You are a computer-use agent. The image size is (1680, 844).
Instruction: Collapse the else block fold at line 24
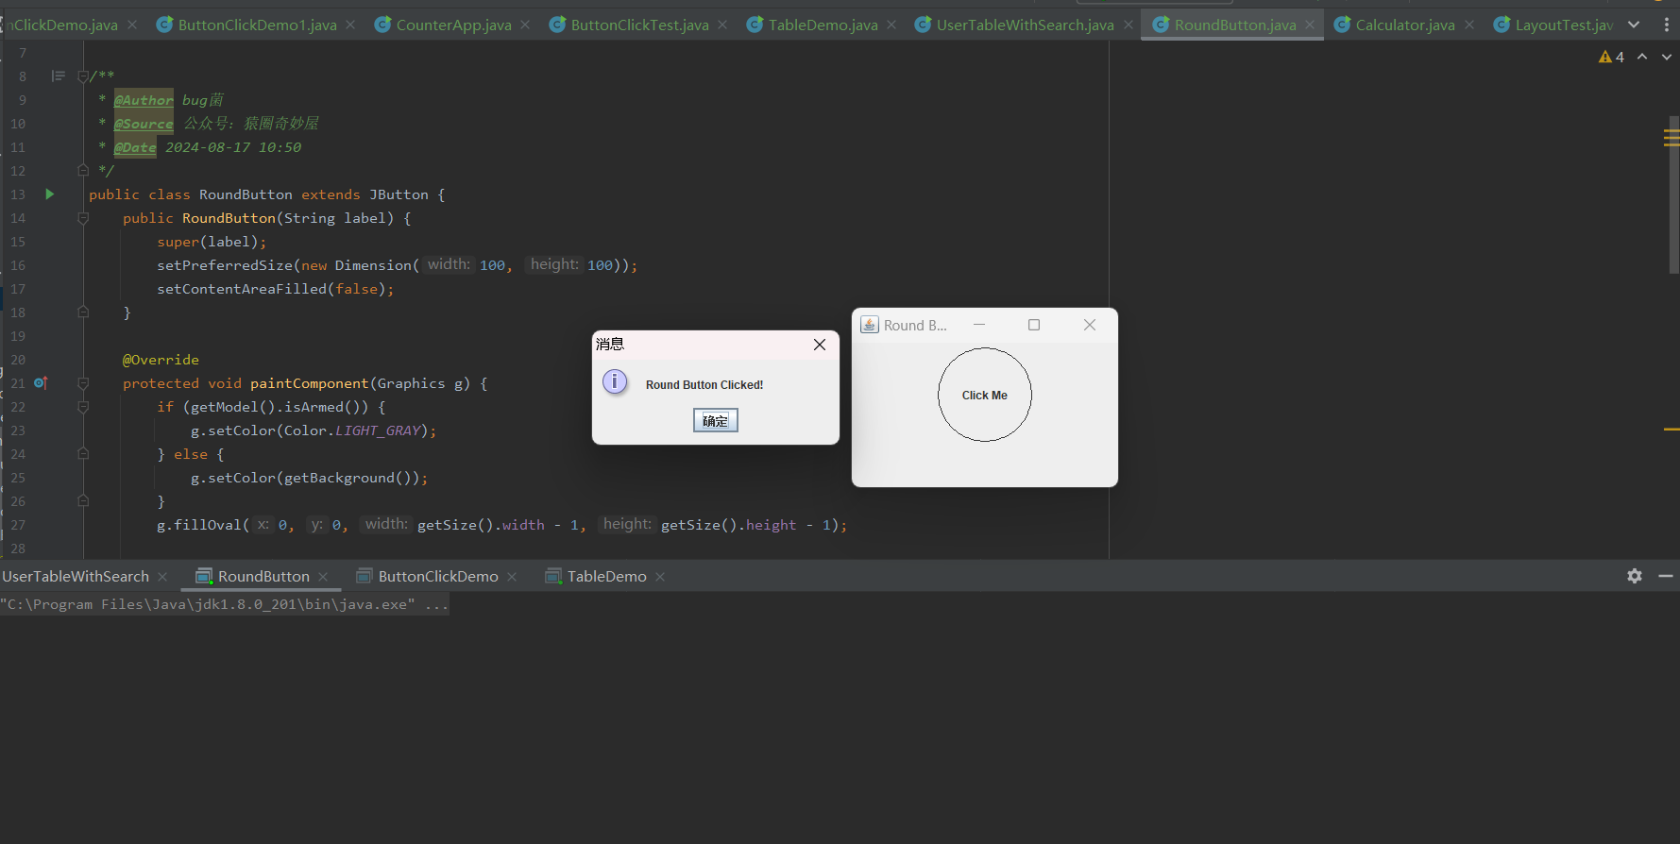click(83, 454)
